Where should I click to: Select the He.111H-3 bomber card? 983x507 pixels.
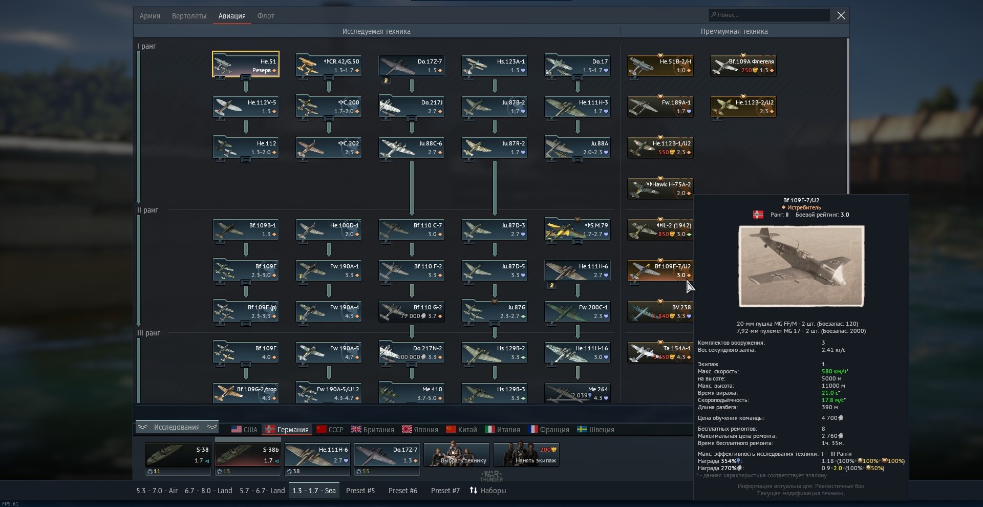(578, 106)
